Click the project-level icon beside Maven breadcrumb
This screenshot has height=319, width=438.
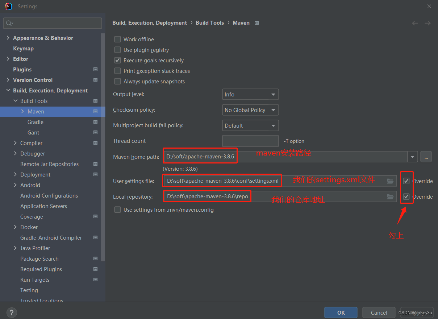pyautogui.click(x=257, y=23)
